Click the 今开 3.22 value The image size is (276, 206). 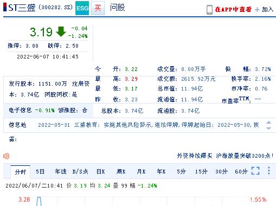click(131, 69)
